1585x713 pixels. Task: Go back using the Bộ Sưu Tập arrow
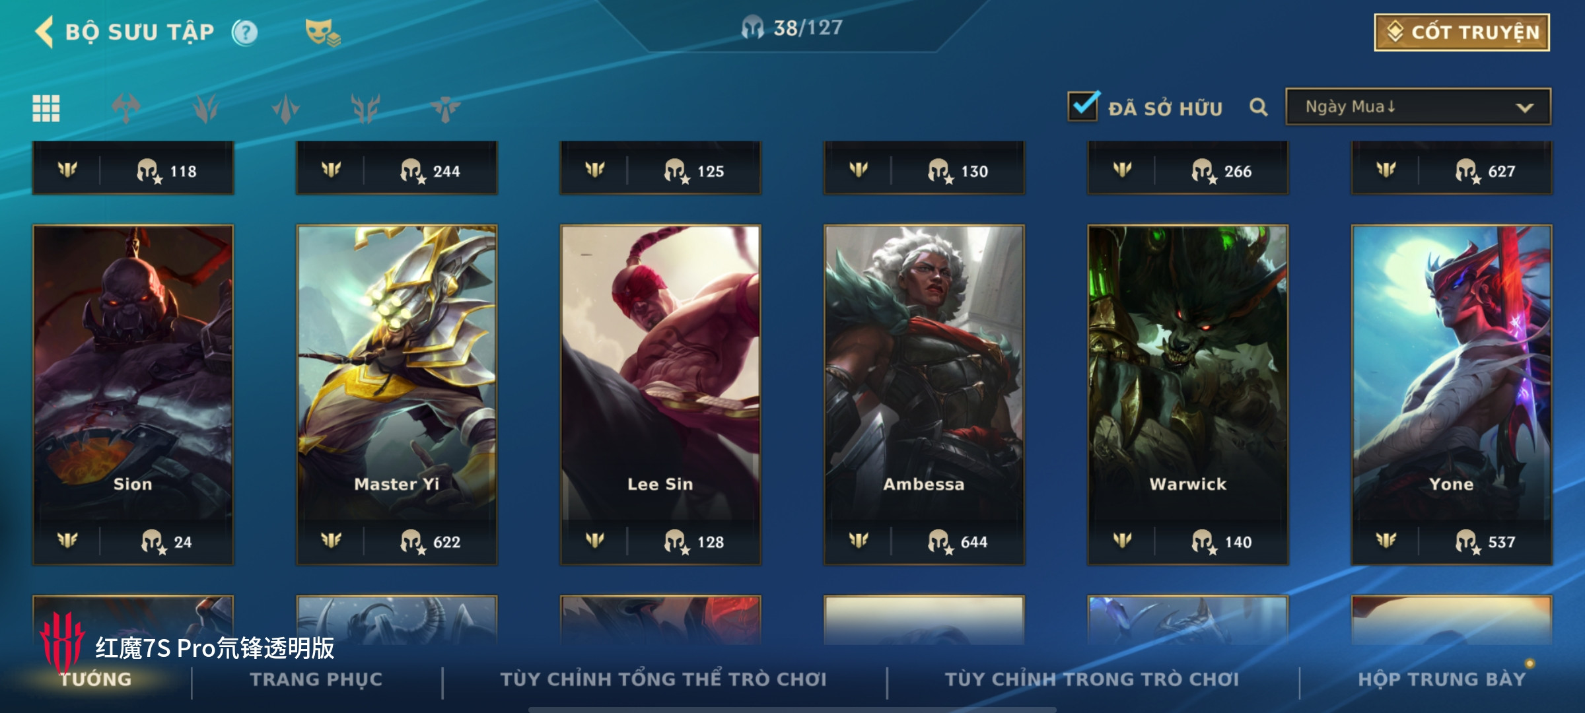[x=44, y=32]
